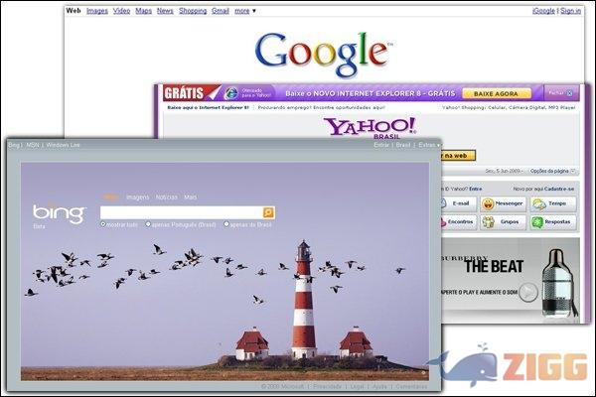Open the Yahoo Respostas green icon
Image resolution: width=596 pixels, height=397 pixels.
537,222
